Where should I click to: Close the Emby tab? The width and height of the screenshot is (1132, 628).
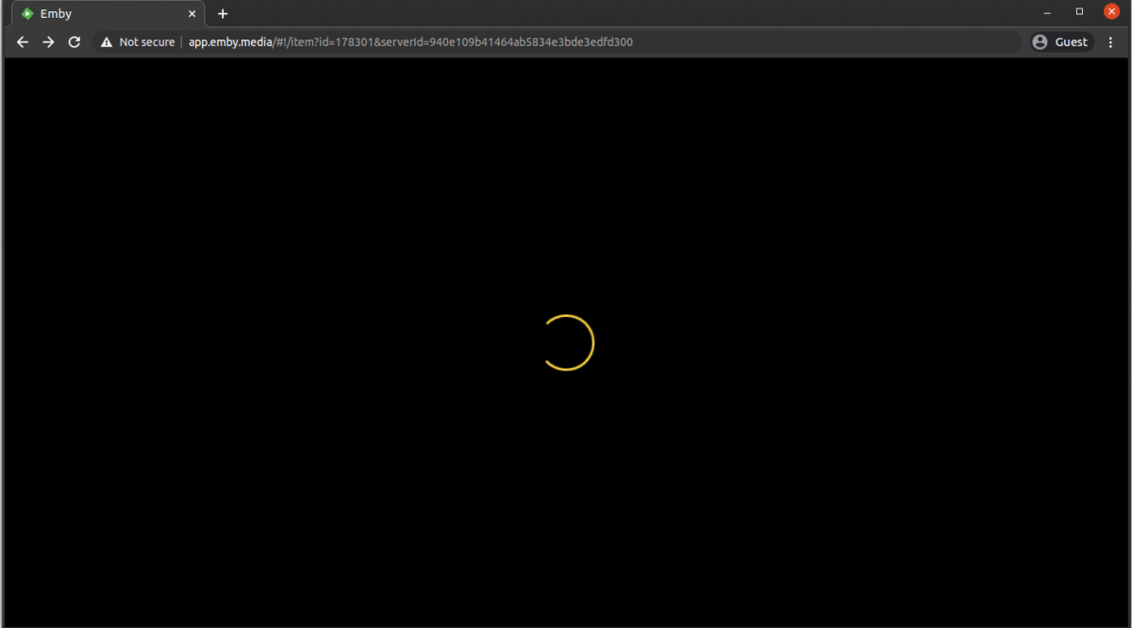pyautogui.click(x=192, y=14)
